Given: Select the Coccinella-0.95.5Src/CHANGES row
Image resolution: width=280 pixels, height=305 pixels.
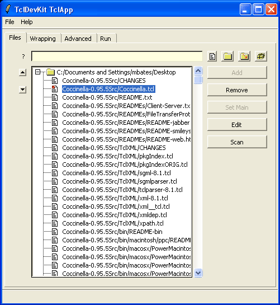Looking at the screenshot, I should (104, 81).
